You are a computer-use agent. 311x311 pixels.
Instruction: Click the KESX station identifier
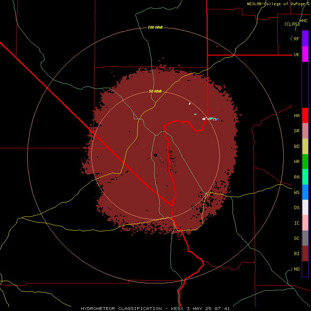178,309
